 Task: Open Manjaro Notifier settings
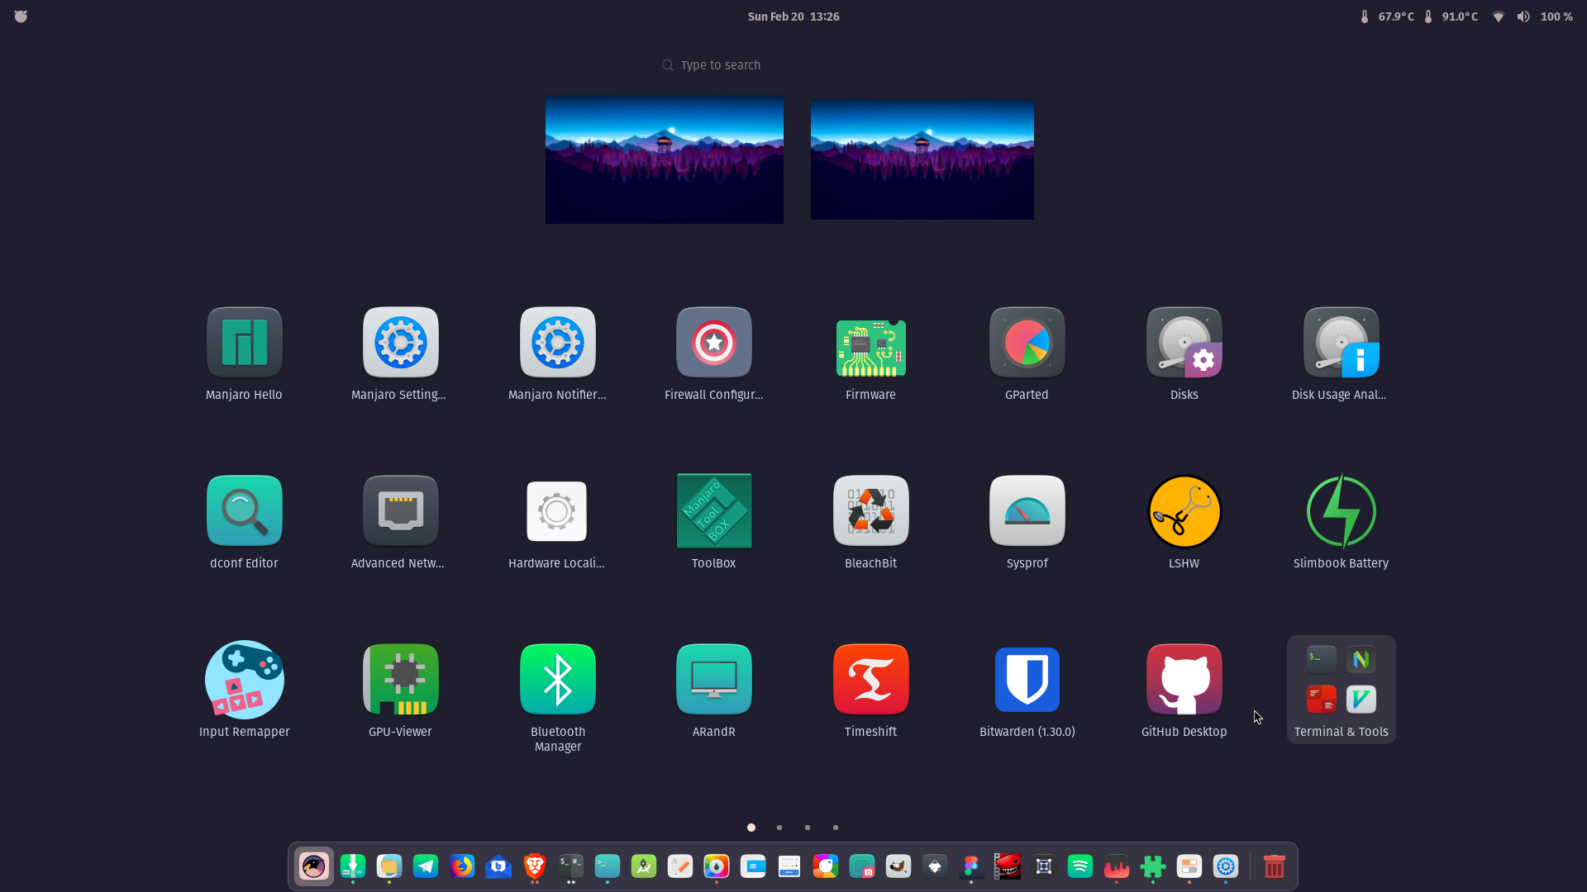click(557, 354)
